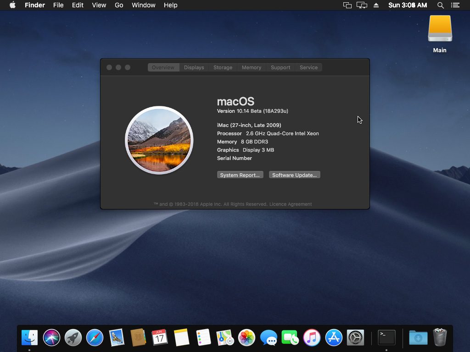Image resolution: width=470 pixels, height=352 pixels.
Task: Open Trash in the Dock
Action: pyautogui.click(x=440, y=337)
